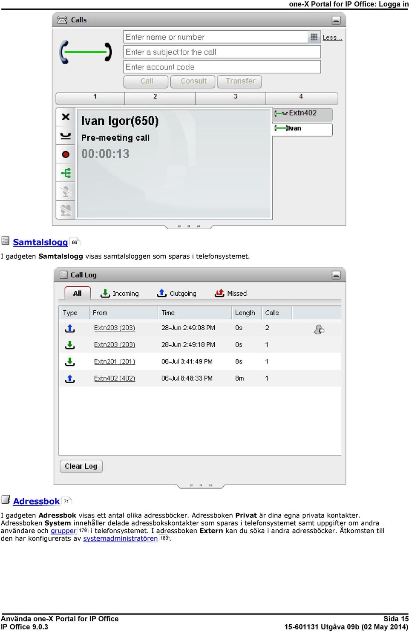Follow the grupper link
409x632 pixels.
(x=63, y=531)
